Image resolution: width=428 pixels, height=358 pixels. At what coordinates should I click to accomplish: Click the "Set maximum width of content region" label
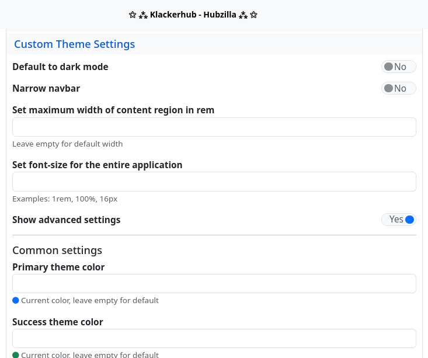(113, 110)
